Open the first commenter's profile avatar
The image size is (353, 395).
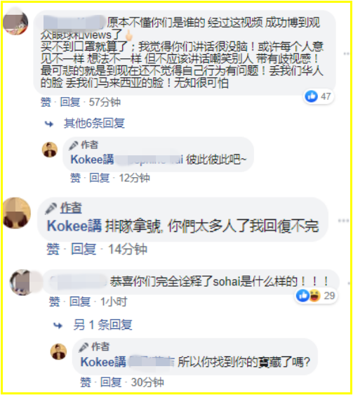pos(15,22)
